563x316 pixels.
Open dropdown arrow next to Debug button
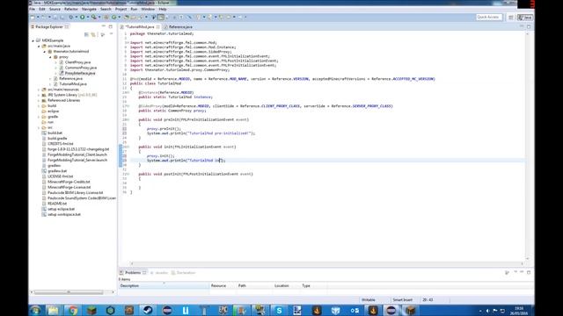point(76,18)
